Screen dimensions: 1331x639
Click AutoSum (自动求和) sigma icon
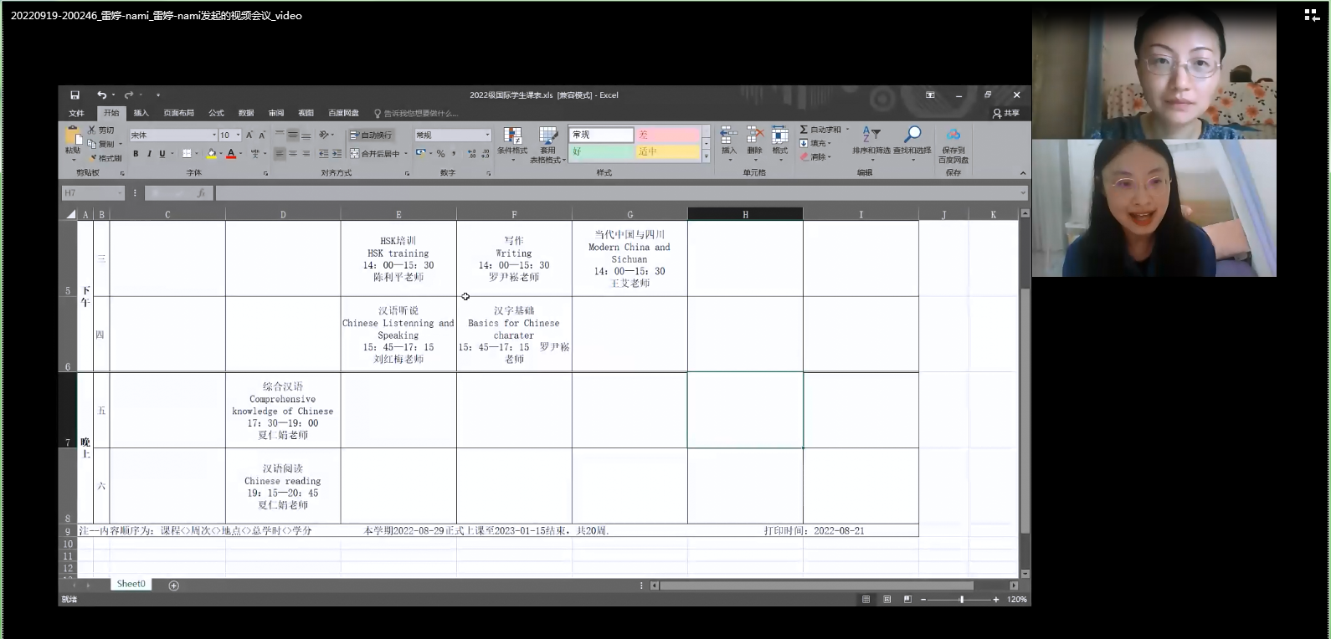pyautogui.click(x=804, y=130)
